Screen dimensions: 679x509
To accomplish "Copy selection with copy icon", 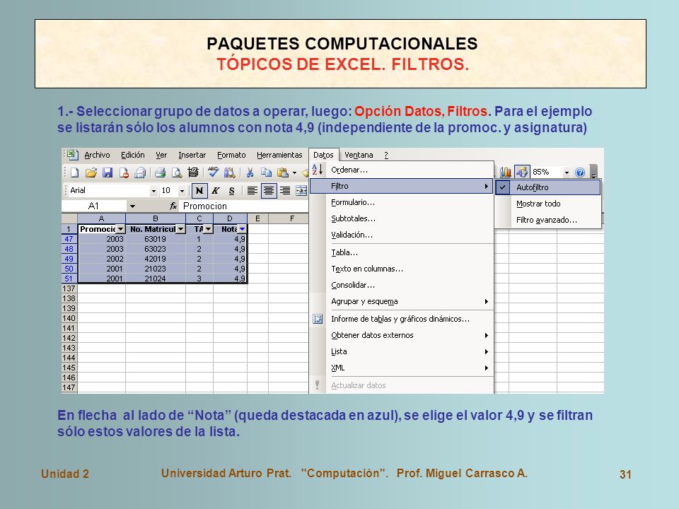I will (267, 172).
